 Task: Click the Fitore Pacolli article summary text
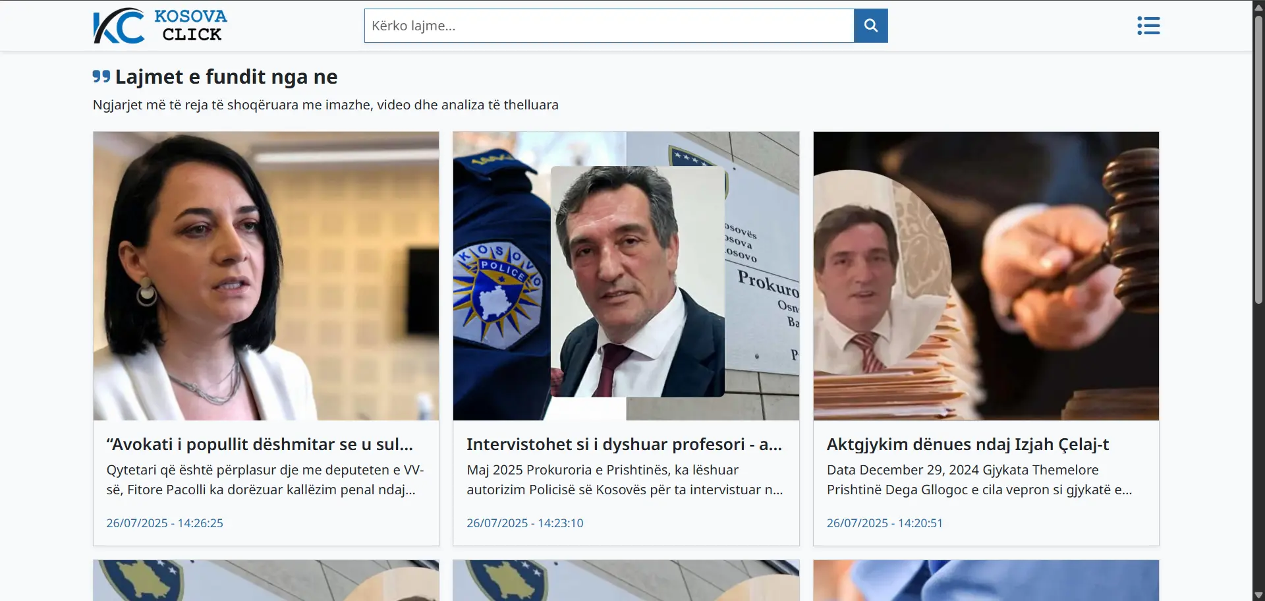coord(265,480)
